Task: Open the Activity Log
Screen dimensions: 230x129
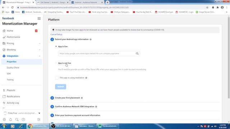Action: (13, 103)
